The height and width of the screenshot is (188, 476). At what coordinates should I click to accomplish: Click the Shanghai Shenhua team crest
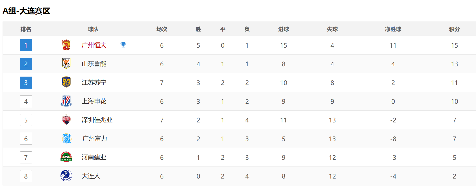[x=66, y=101]
